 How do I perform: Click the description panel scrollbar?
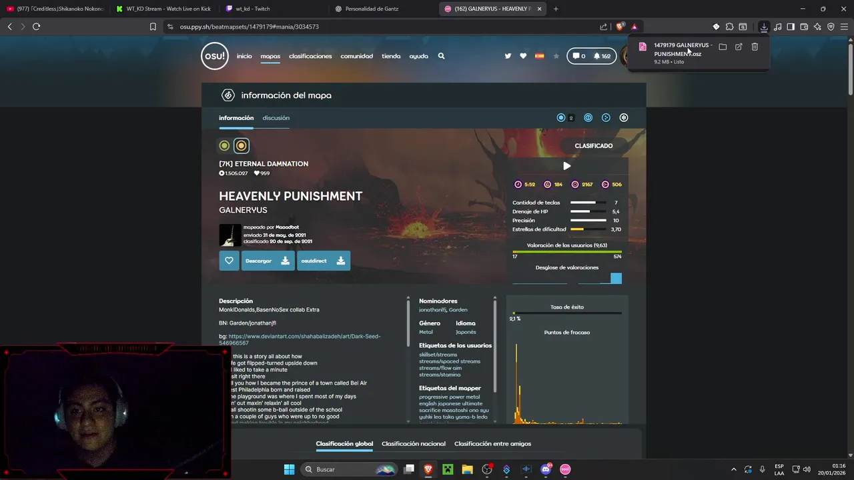[408, 323]
